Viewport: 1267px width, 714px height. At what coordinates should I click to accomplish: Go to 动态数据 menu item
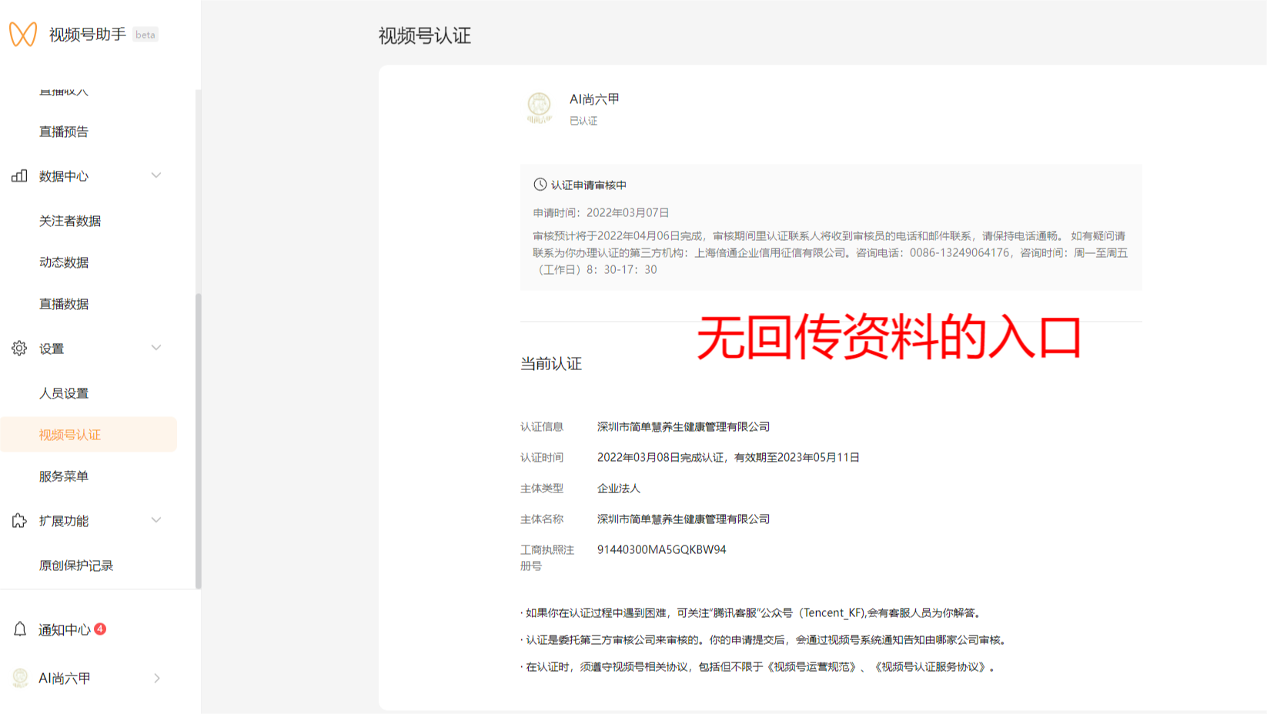click(64, 262)
